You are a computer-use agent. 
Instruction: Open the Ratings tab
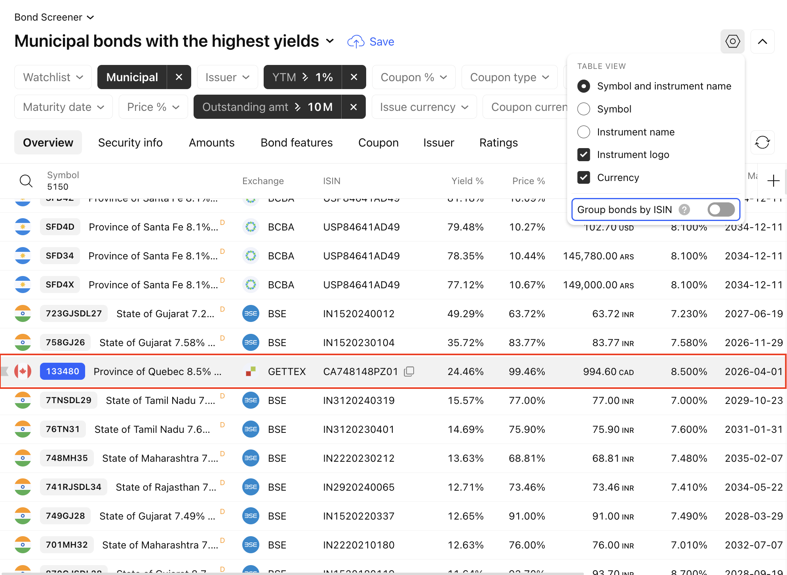(498, 143)
